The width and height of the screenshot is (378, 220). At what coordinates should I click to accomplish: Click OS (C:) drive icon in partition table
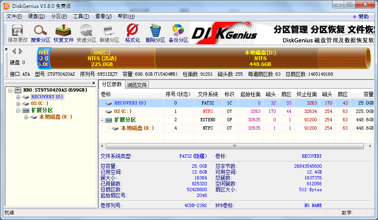pos(109,111)
